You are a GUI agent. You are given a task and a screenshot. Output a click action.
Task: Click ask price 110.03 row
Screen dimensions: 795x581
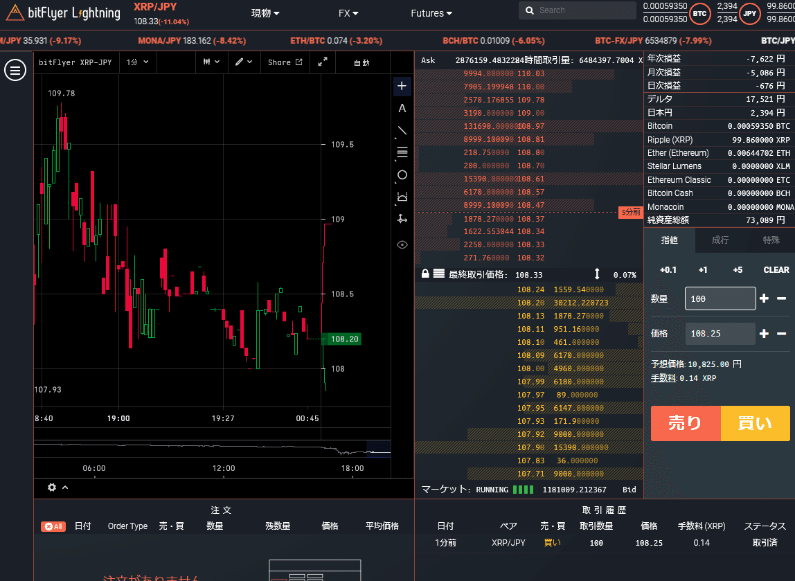point(529,73)
